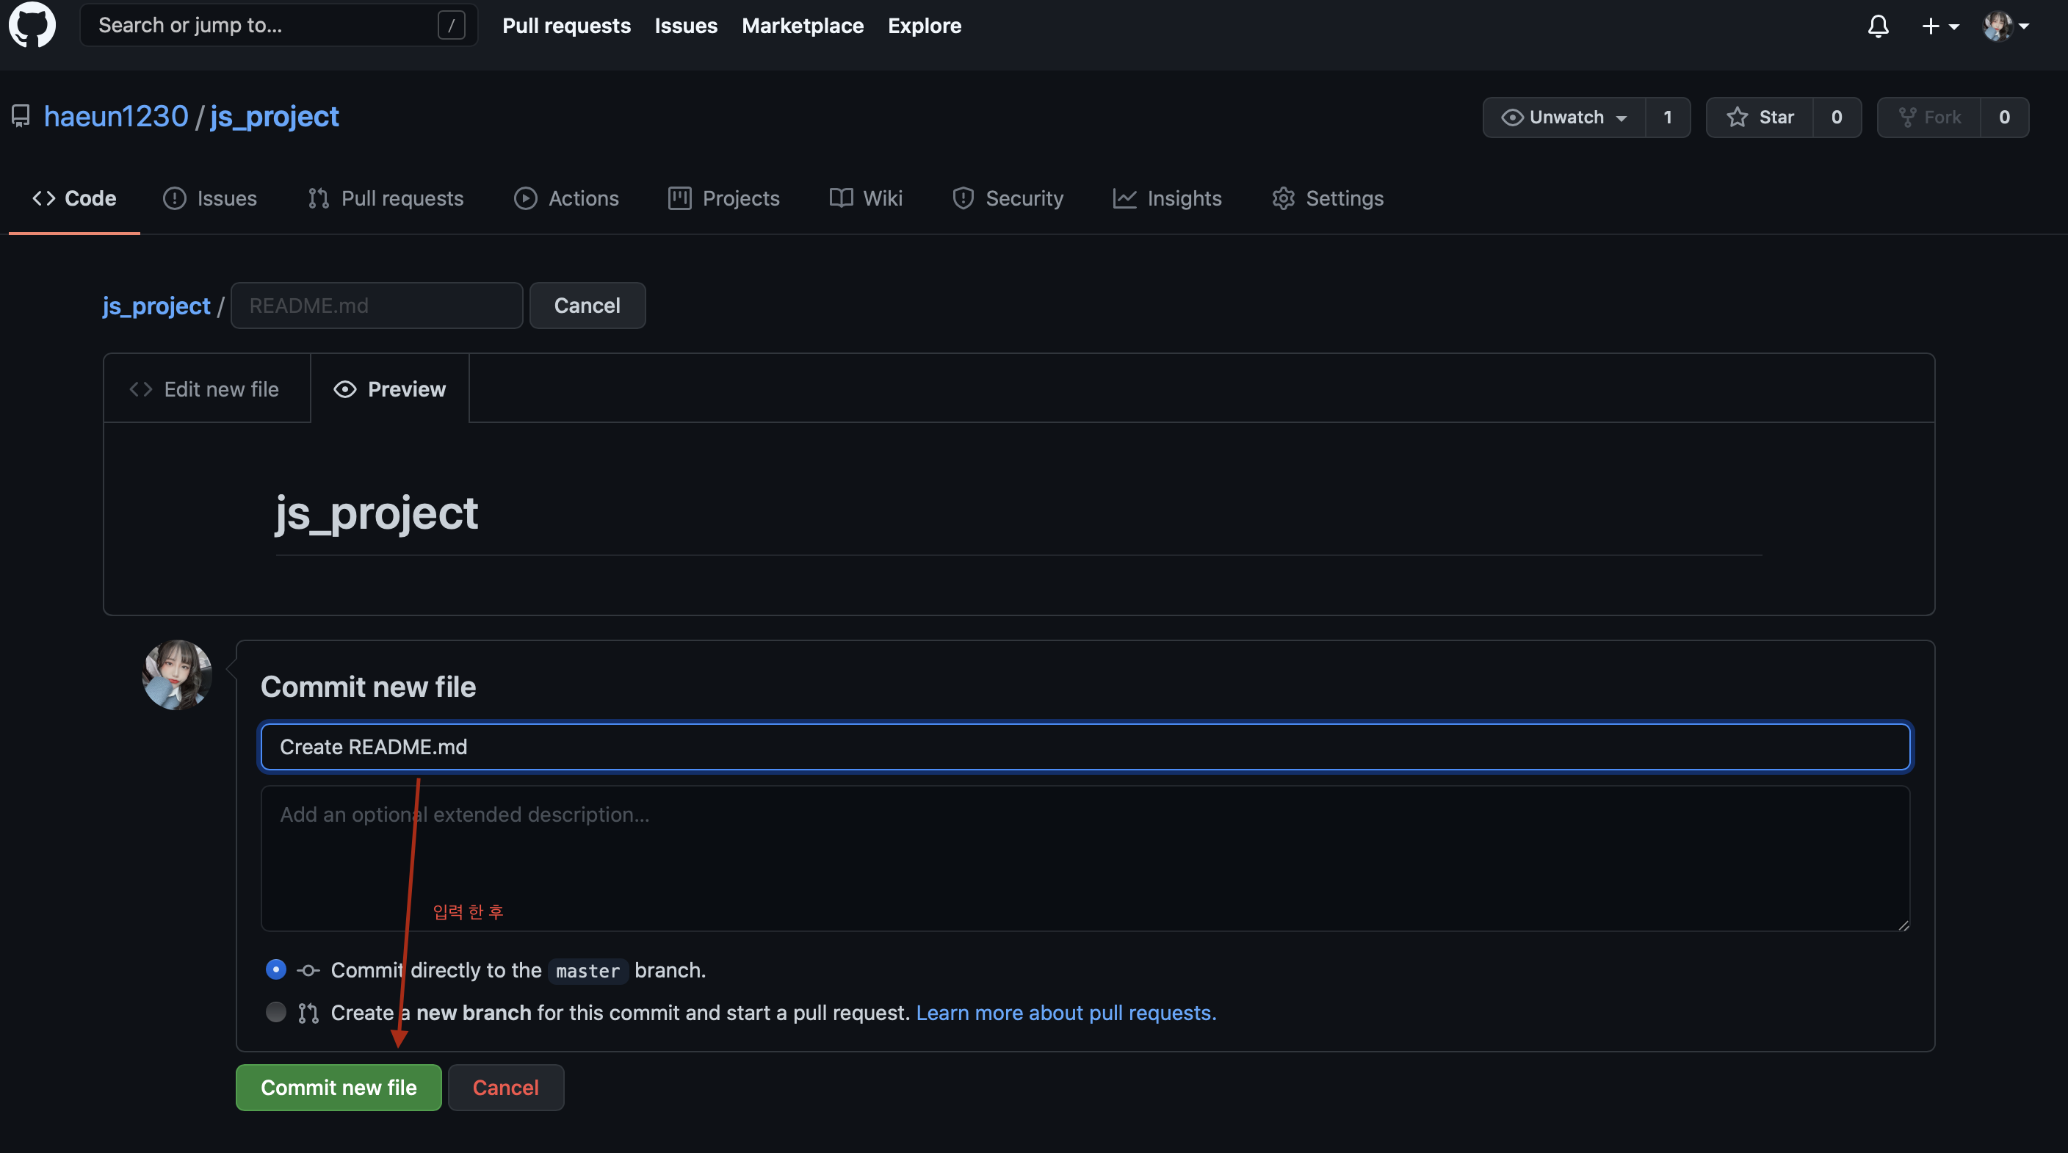Open the GitHub home logo

tap(32, 25)
